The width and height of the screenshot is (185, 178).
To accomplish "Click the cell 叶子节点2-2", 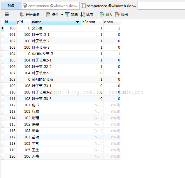I will pyautogui.click(x=56, y=67).
